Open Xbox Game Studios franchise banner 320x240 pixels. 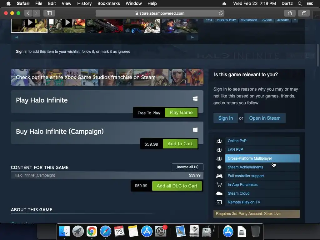pyautogui.click(x=107, y=77)
